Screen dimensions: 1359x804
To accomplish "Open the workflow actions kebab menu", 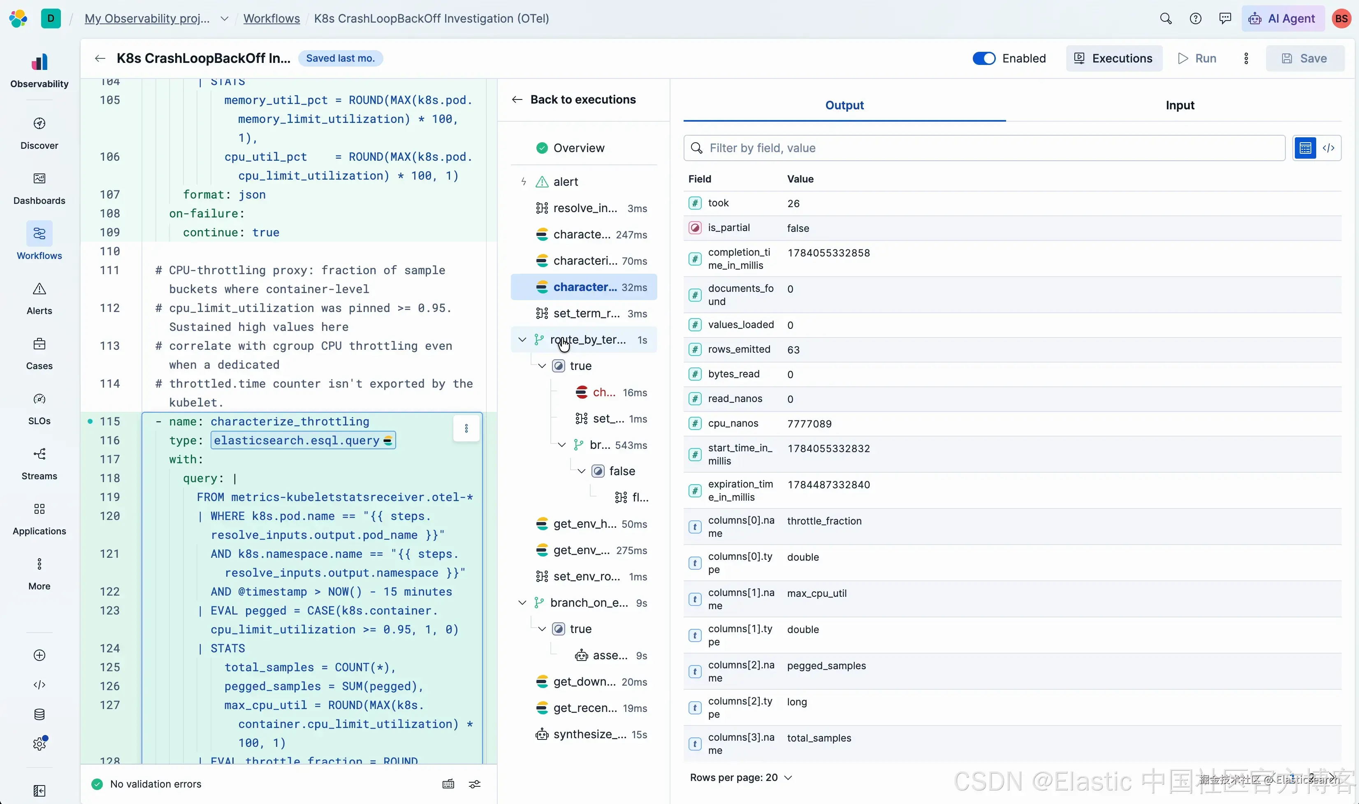I will [x=1246, y=58].
